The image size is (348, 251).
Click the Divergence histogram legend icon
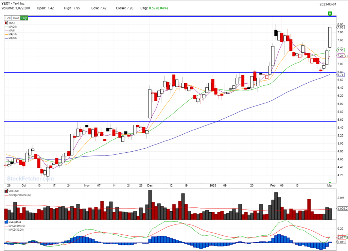(6, 222)
